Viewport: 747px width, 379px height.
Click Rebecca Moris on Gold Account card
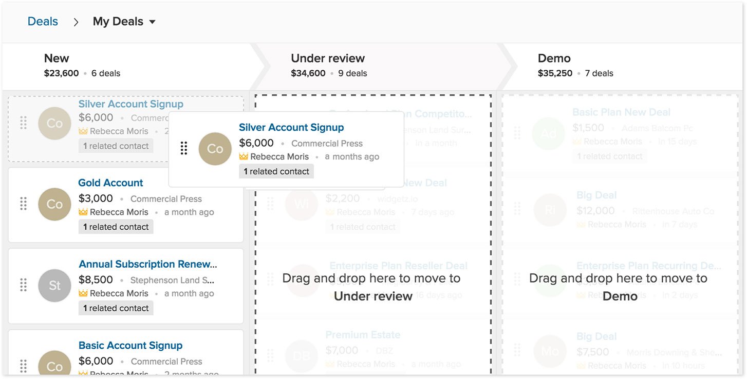[x=119, y=212]
